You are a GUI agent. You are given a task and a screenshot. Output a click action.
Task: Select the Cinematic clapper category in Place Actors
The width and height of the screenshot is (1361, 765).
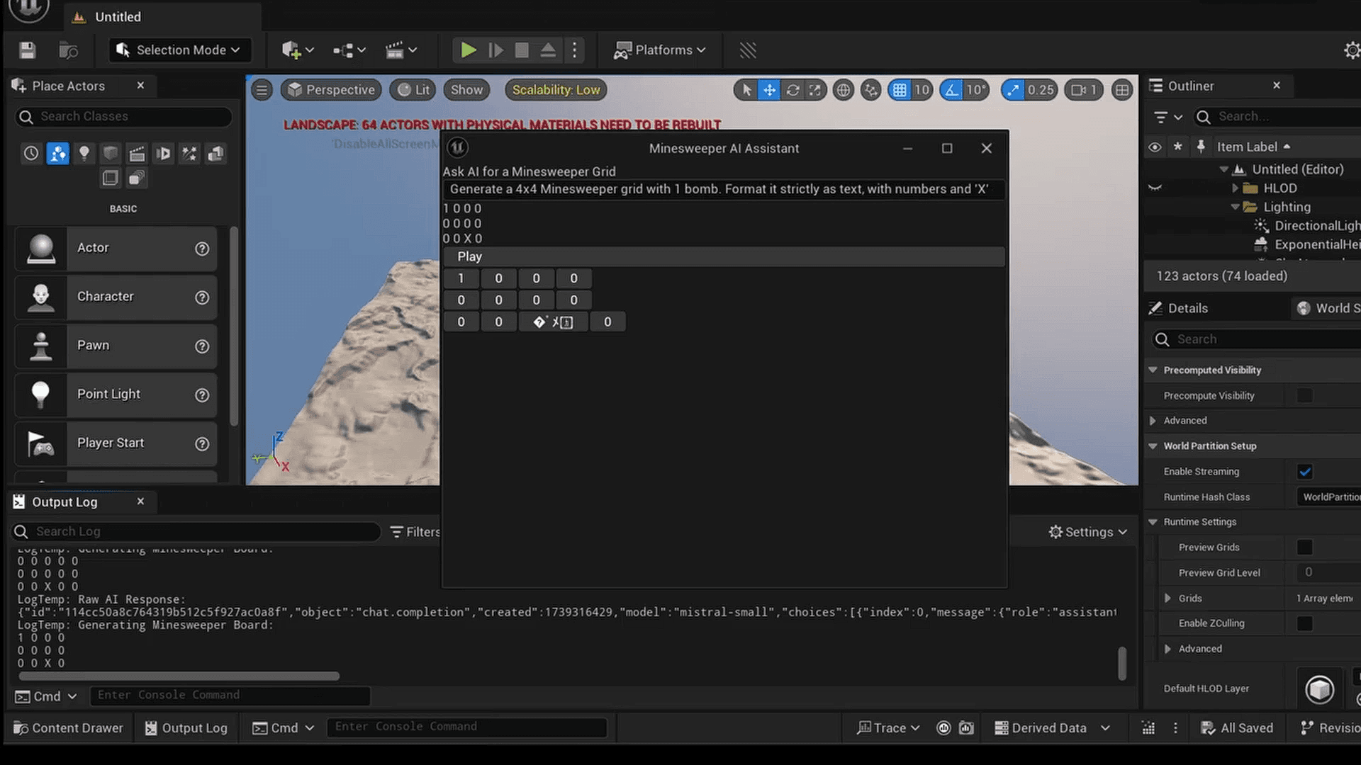pos(137,153)
